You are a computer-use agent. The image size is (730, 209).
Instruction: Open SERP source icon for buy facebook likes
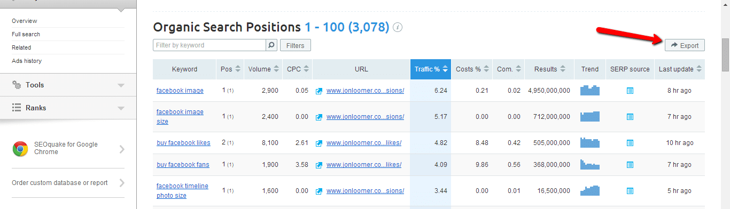click(630, 143)
